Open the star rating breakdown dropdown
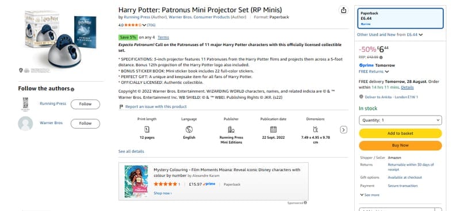460x211 pixels. pyautogui.click(x=144, y=25)
